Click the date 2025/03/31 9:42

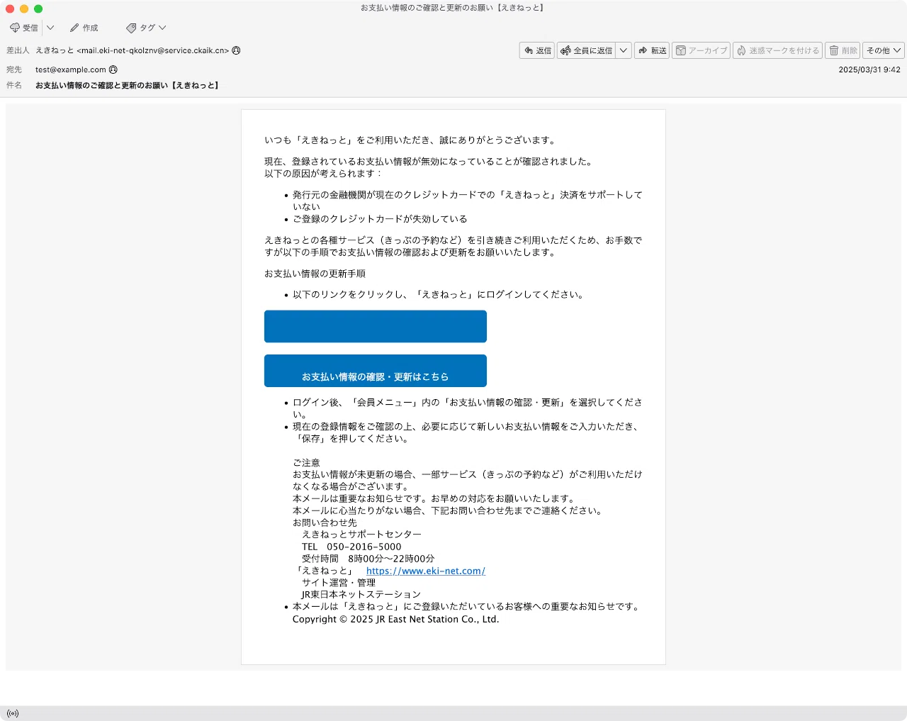coord(869,69)
